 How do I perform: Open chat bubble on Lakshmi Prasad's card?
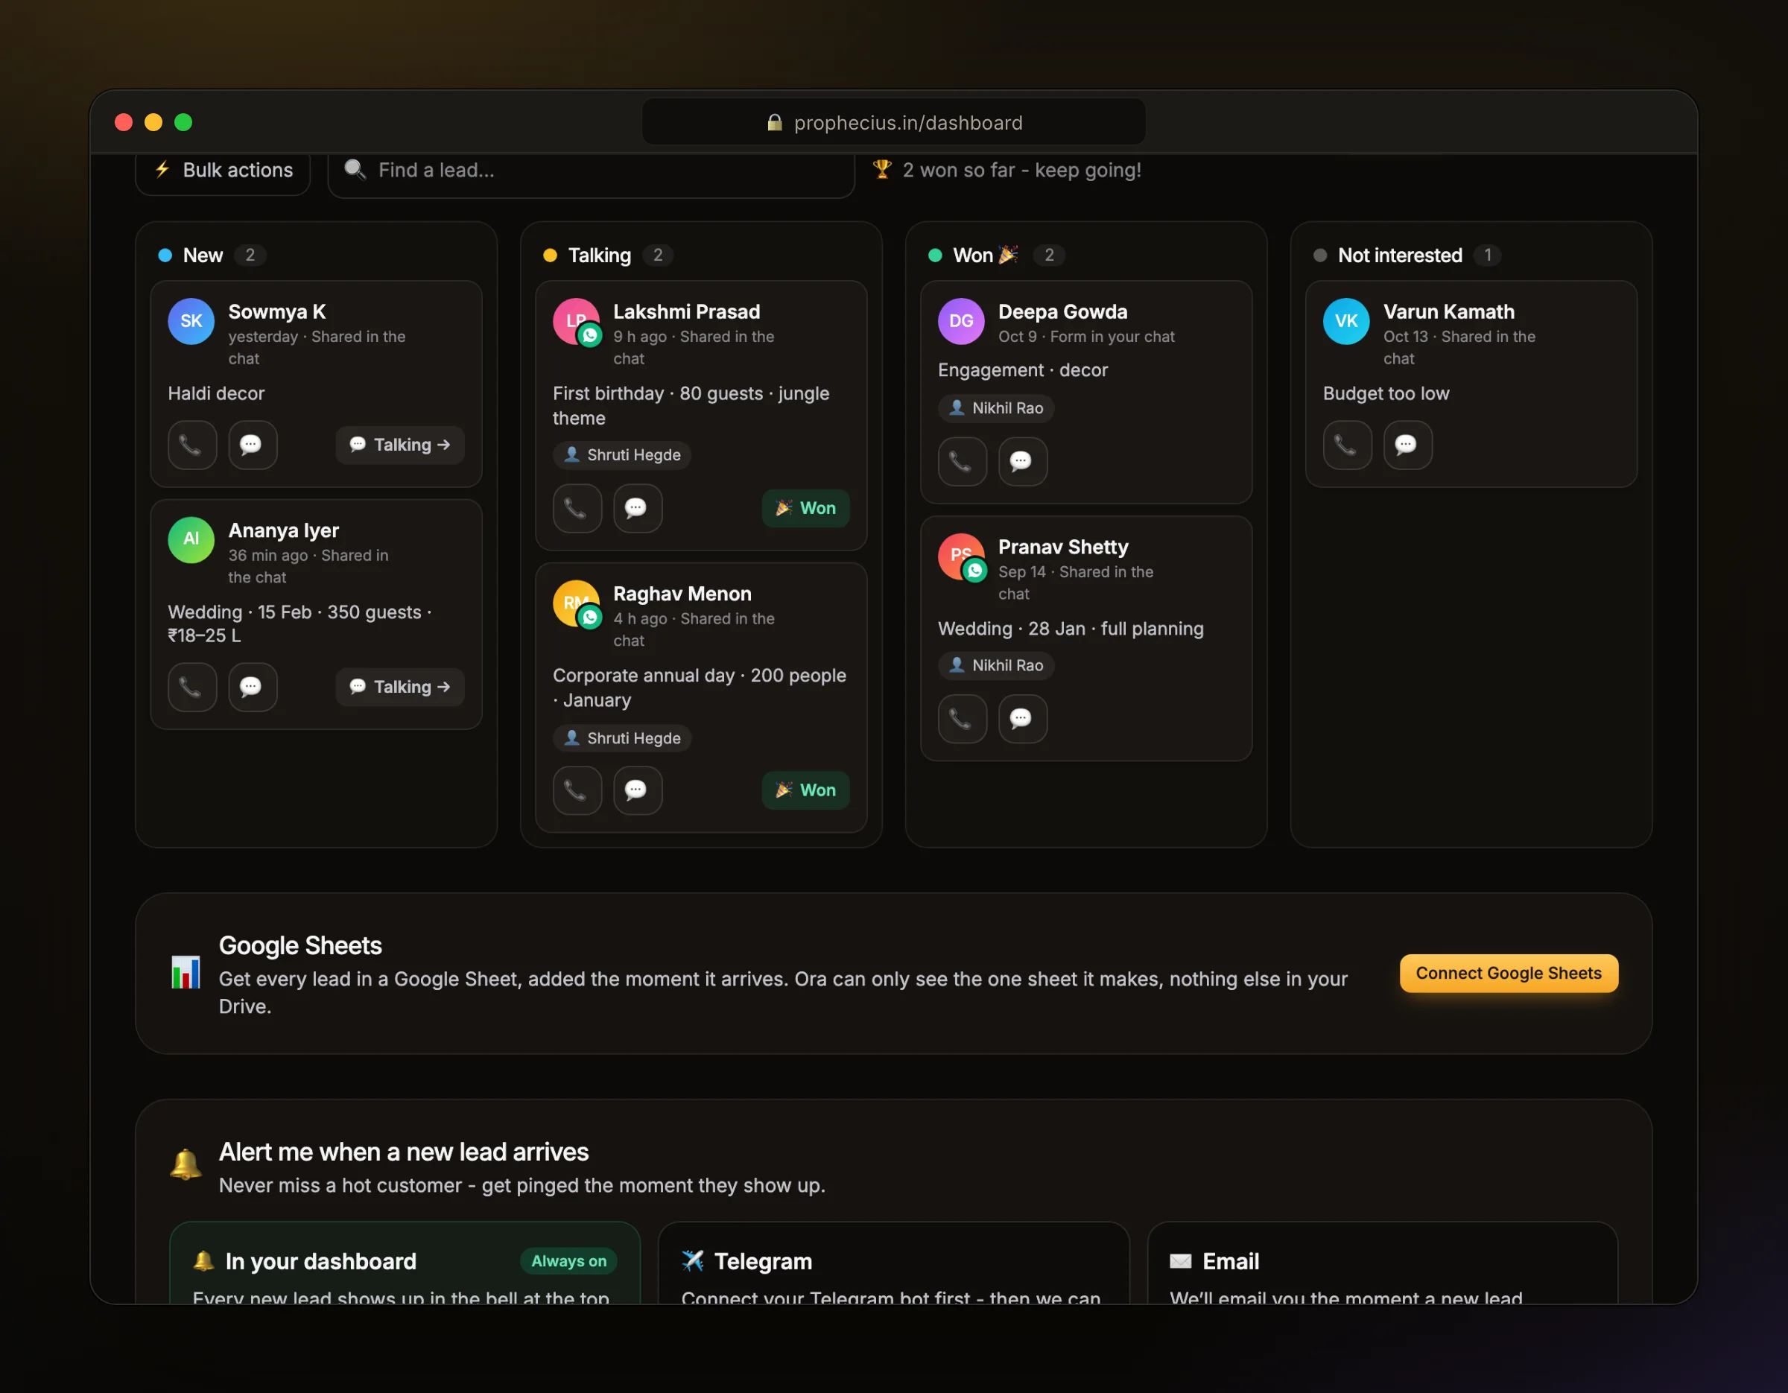point(638,508)
